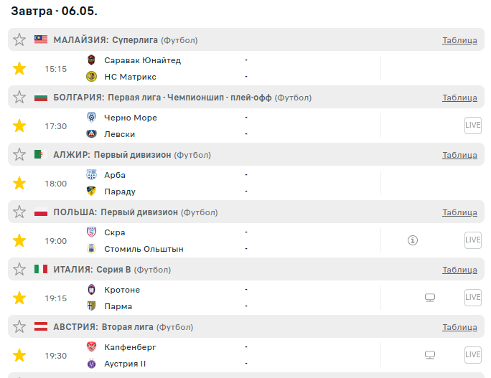The height and width of the screenshot is (378, 491).
Task: Click the LIVE icon for Скра match
Action: [x=472, y=240]
